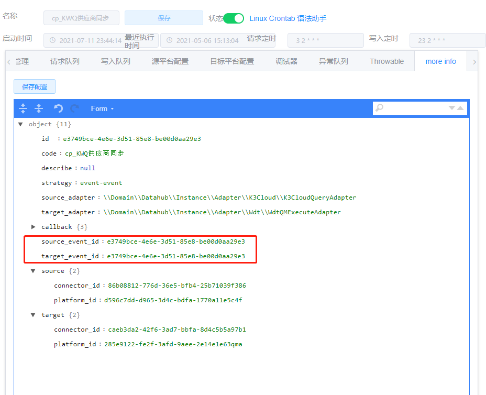Viewport: 486px width, 395px height.
Task: Click the 保存配置 button
Action: (x=35, y=86)
